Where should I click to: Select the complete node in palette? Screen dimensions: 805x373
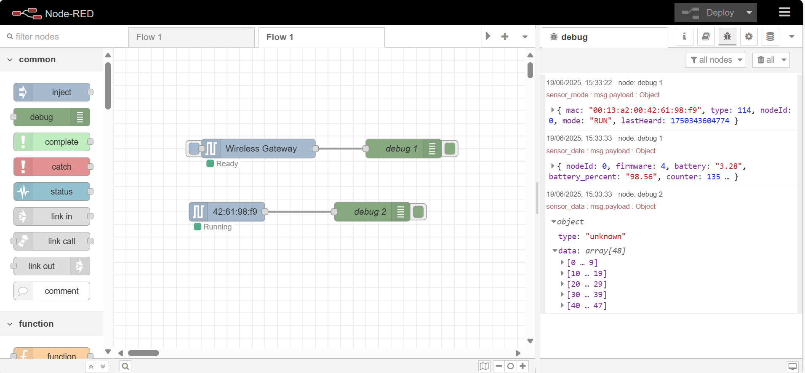click(52, 142)
